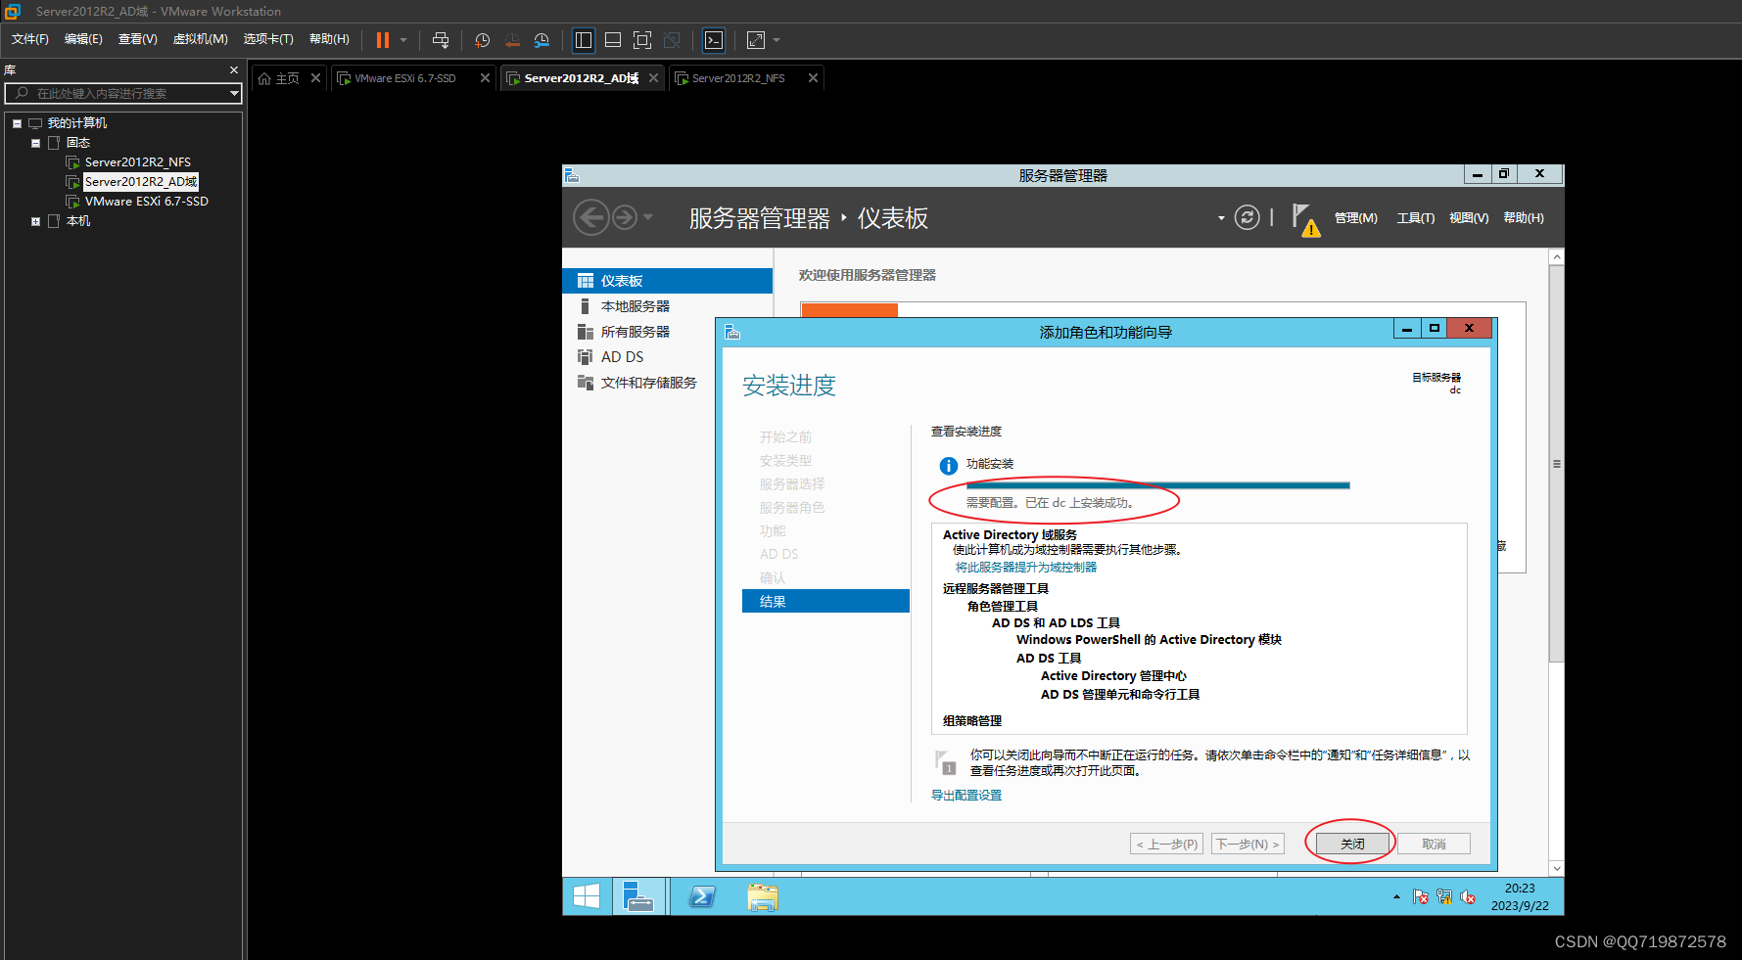Image resolution: width=1742 pixels, height=960 pixels.
Task: Click the Server Manager back arrow button
Action: (x=591, y=217)
